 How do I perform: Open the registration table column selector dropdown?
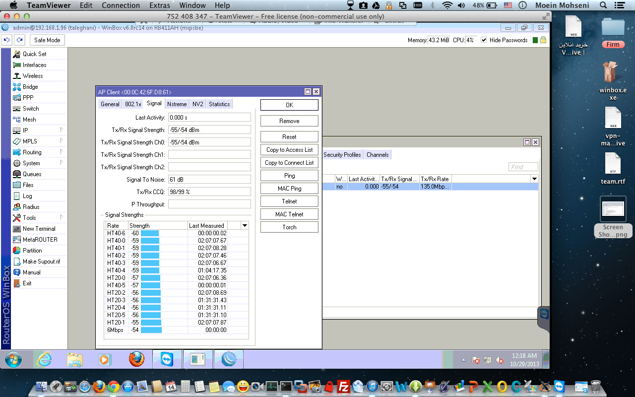pyautogui.click(x=534, y=179)
